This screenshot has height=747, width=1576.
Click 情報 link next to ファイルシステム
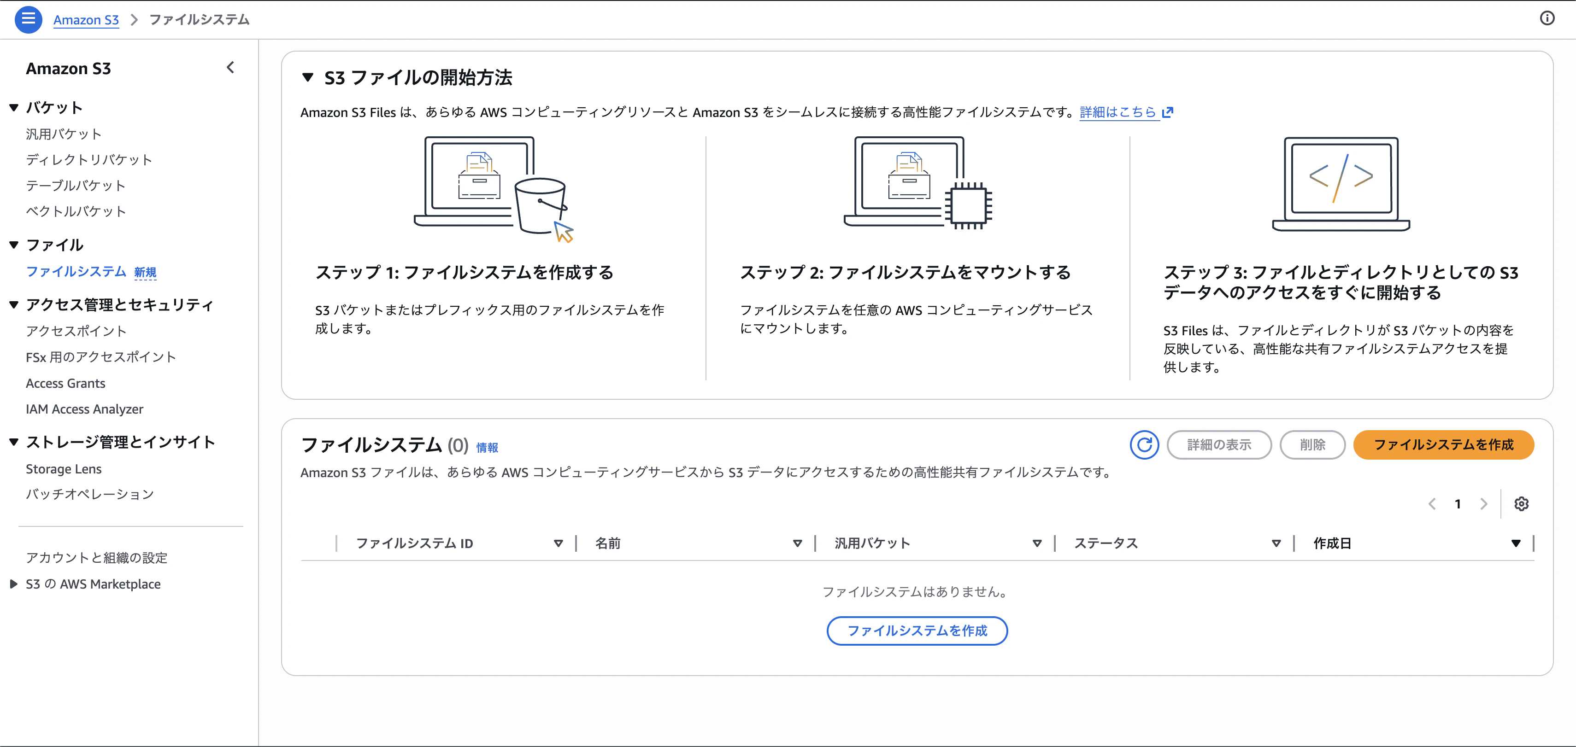click(x=487, y=448)
